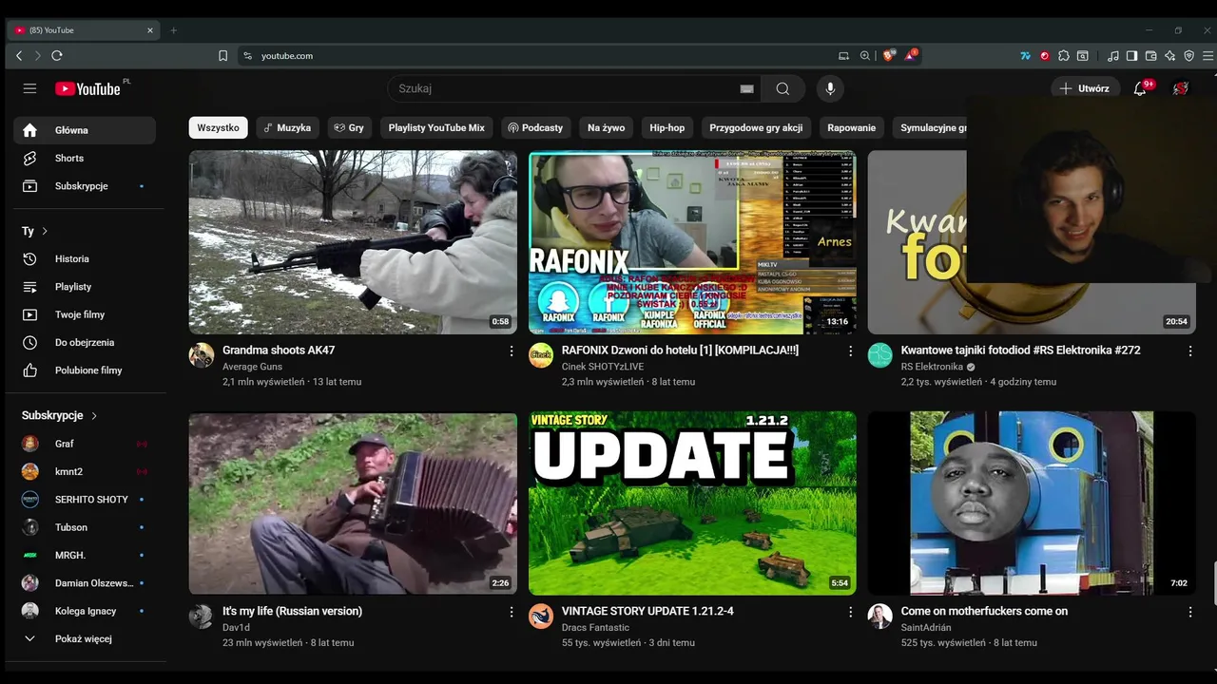This screenshot has width=1217, height=684.
Task: Open the account avatar menu
Action: pos(1181,88)
